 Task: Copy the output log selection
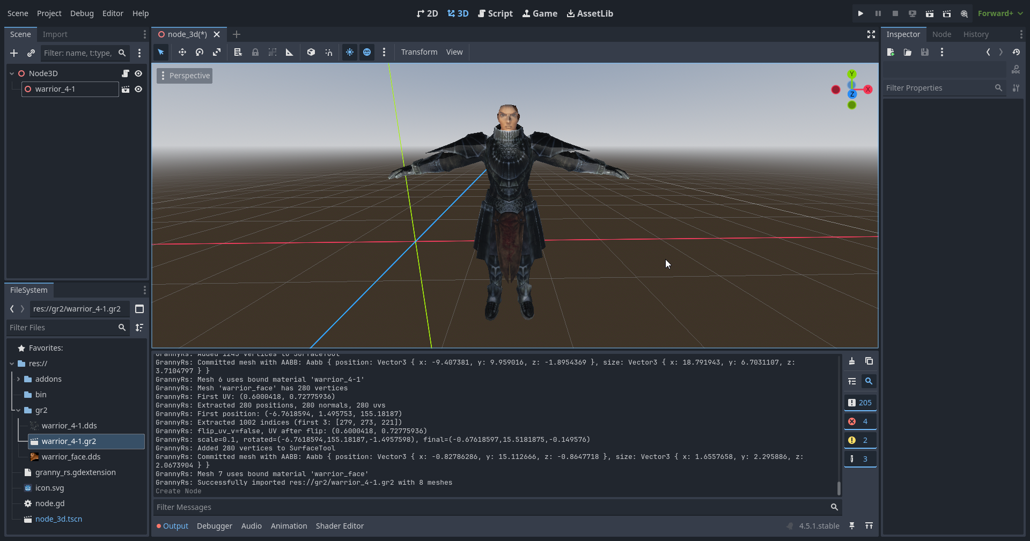click(869, 361)
